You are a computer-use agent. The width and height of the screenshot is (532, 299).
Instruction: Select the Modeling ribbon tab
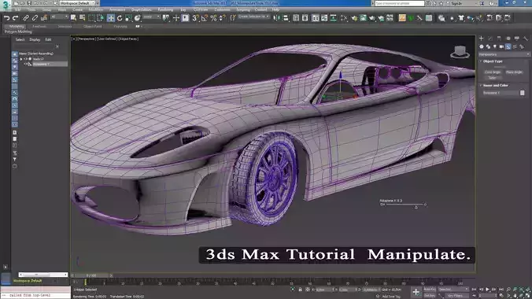[x=17, y=26]
